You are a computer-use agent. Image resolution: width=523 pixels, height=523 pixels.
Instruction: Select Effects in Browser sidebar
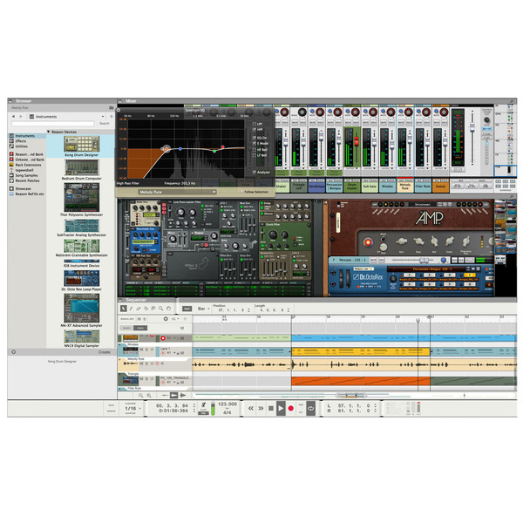[x=21, y=141]
